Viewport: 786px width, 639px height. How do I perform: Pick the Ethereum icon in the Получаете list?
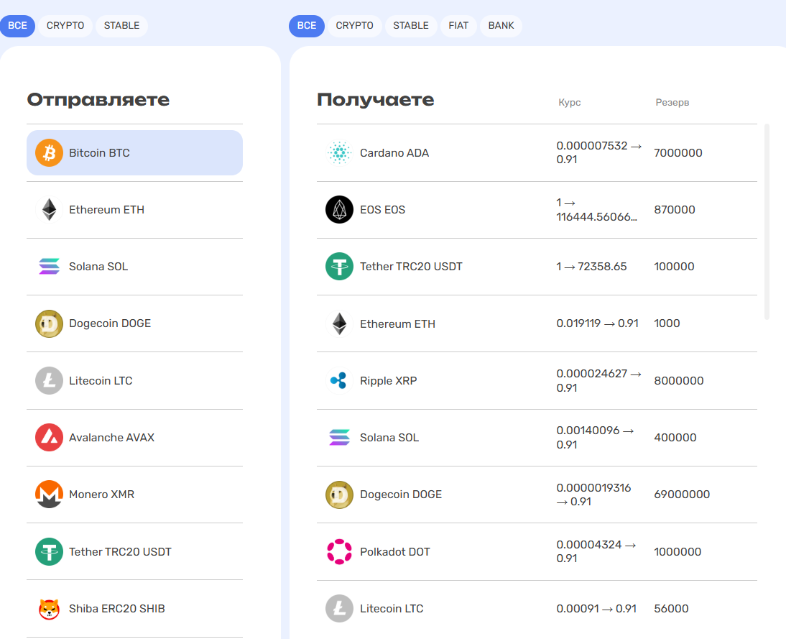(339, 323)
